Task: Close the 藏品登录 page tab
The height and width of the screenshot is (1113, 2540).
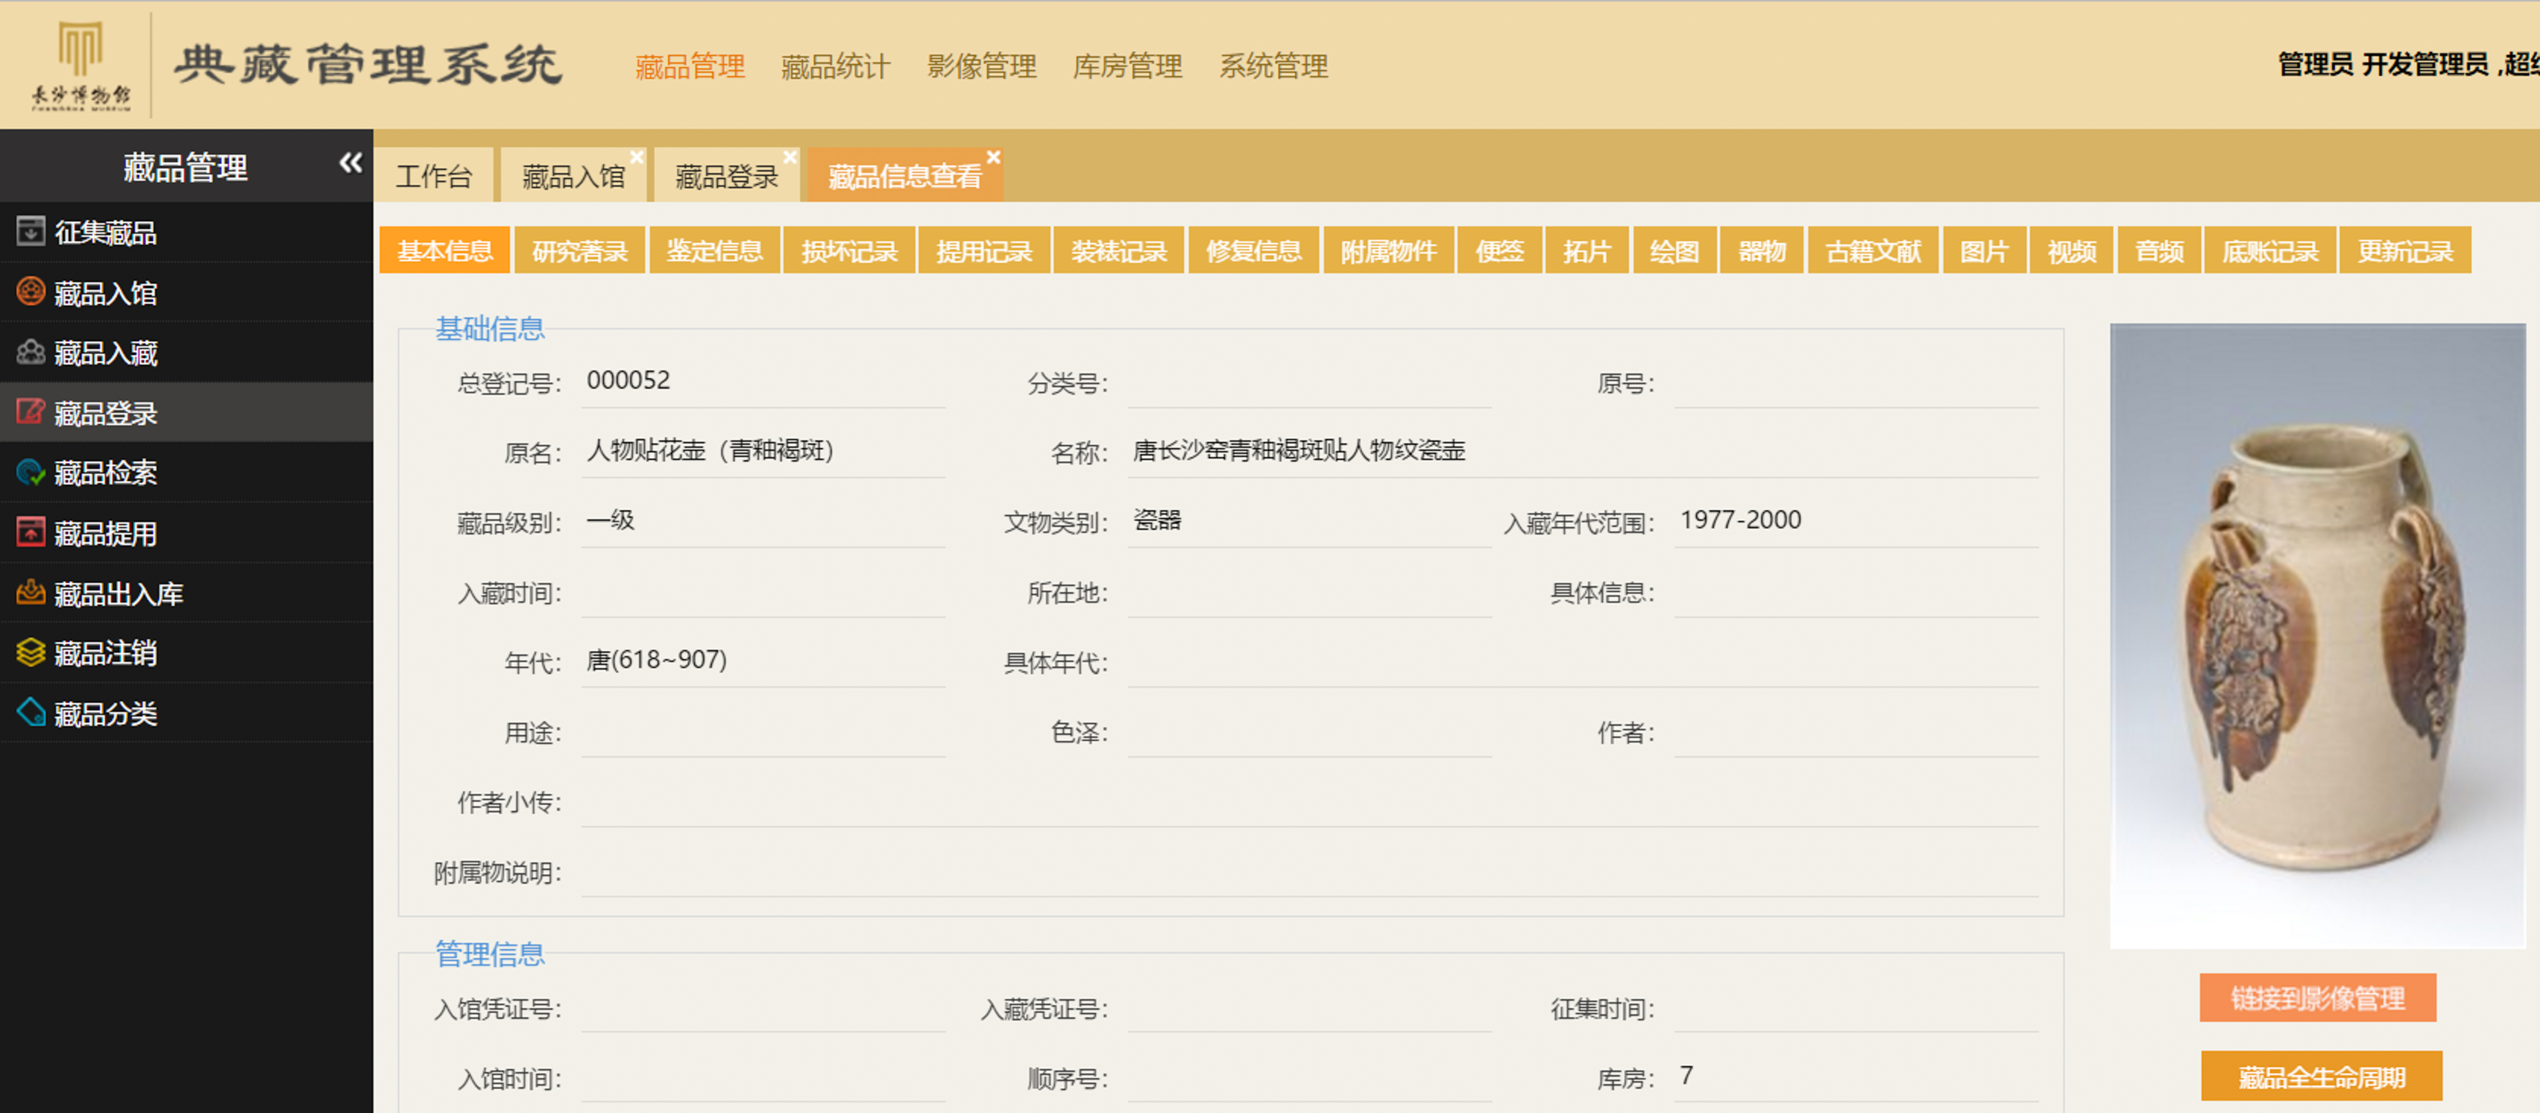Action: [x=790, y=158]
